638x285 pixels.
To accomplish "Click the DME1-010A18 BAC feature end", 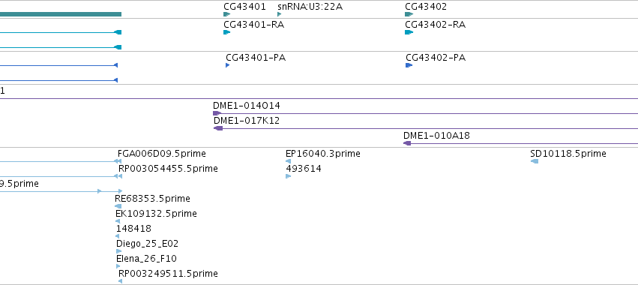I will click(x=407, y=143).
